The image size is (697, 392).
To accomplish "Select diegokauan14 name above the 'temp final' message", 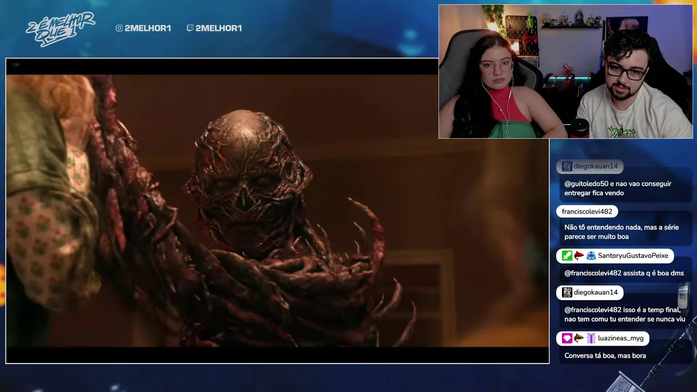I will [x=596, y=292].
